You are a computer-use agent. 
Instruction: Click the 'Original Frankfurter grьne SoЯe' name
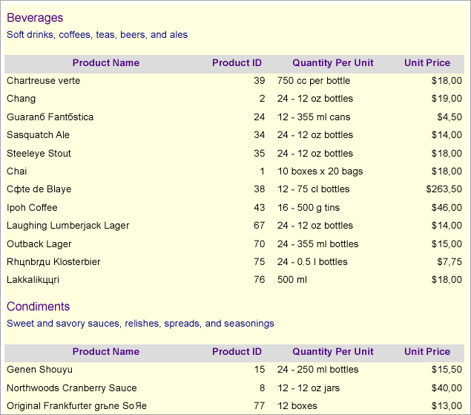click(x=76, y=406)
